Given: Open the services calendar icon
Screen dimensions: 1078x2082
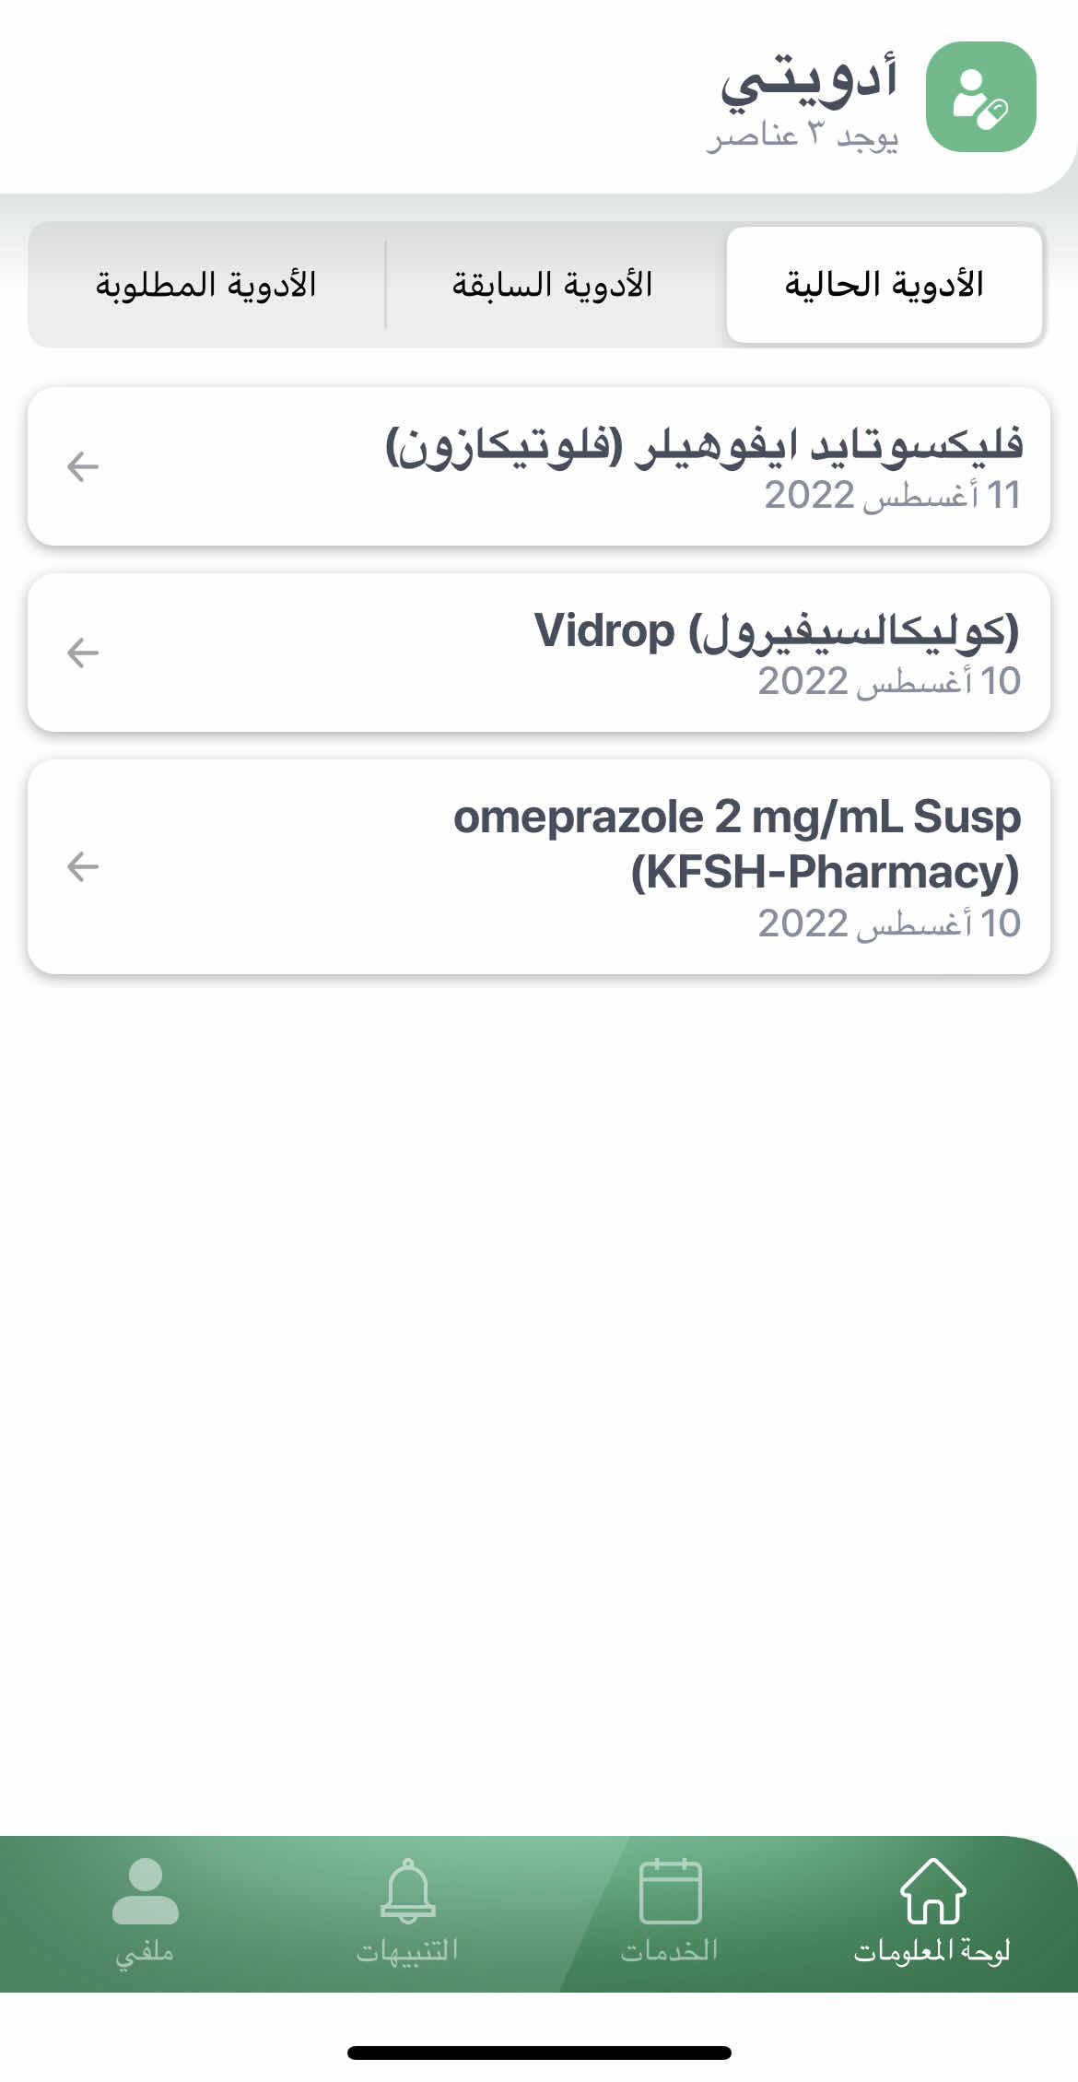Looking at the screenshot, I should point(670,1891).
